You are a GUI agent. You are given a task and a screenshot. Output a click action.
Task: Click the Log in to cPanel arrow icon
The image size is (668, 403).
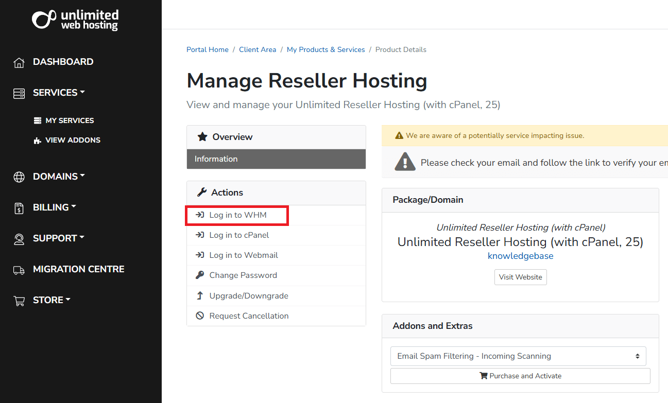coord(200,235)
